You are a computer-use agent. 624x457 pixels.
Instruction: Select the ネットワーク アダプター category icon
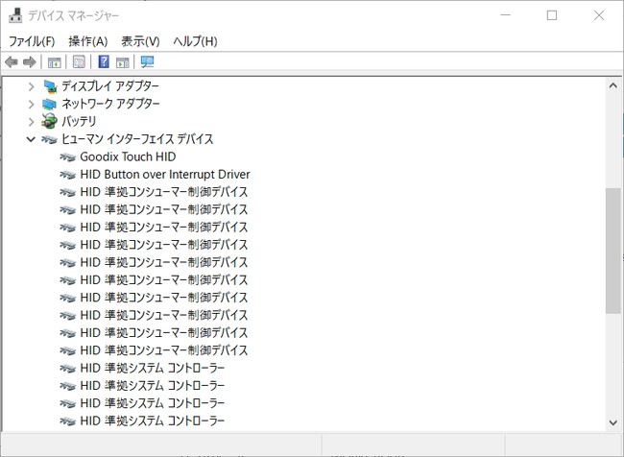[x=49, y=104]
